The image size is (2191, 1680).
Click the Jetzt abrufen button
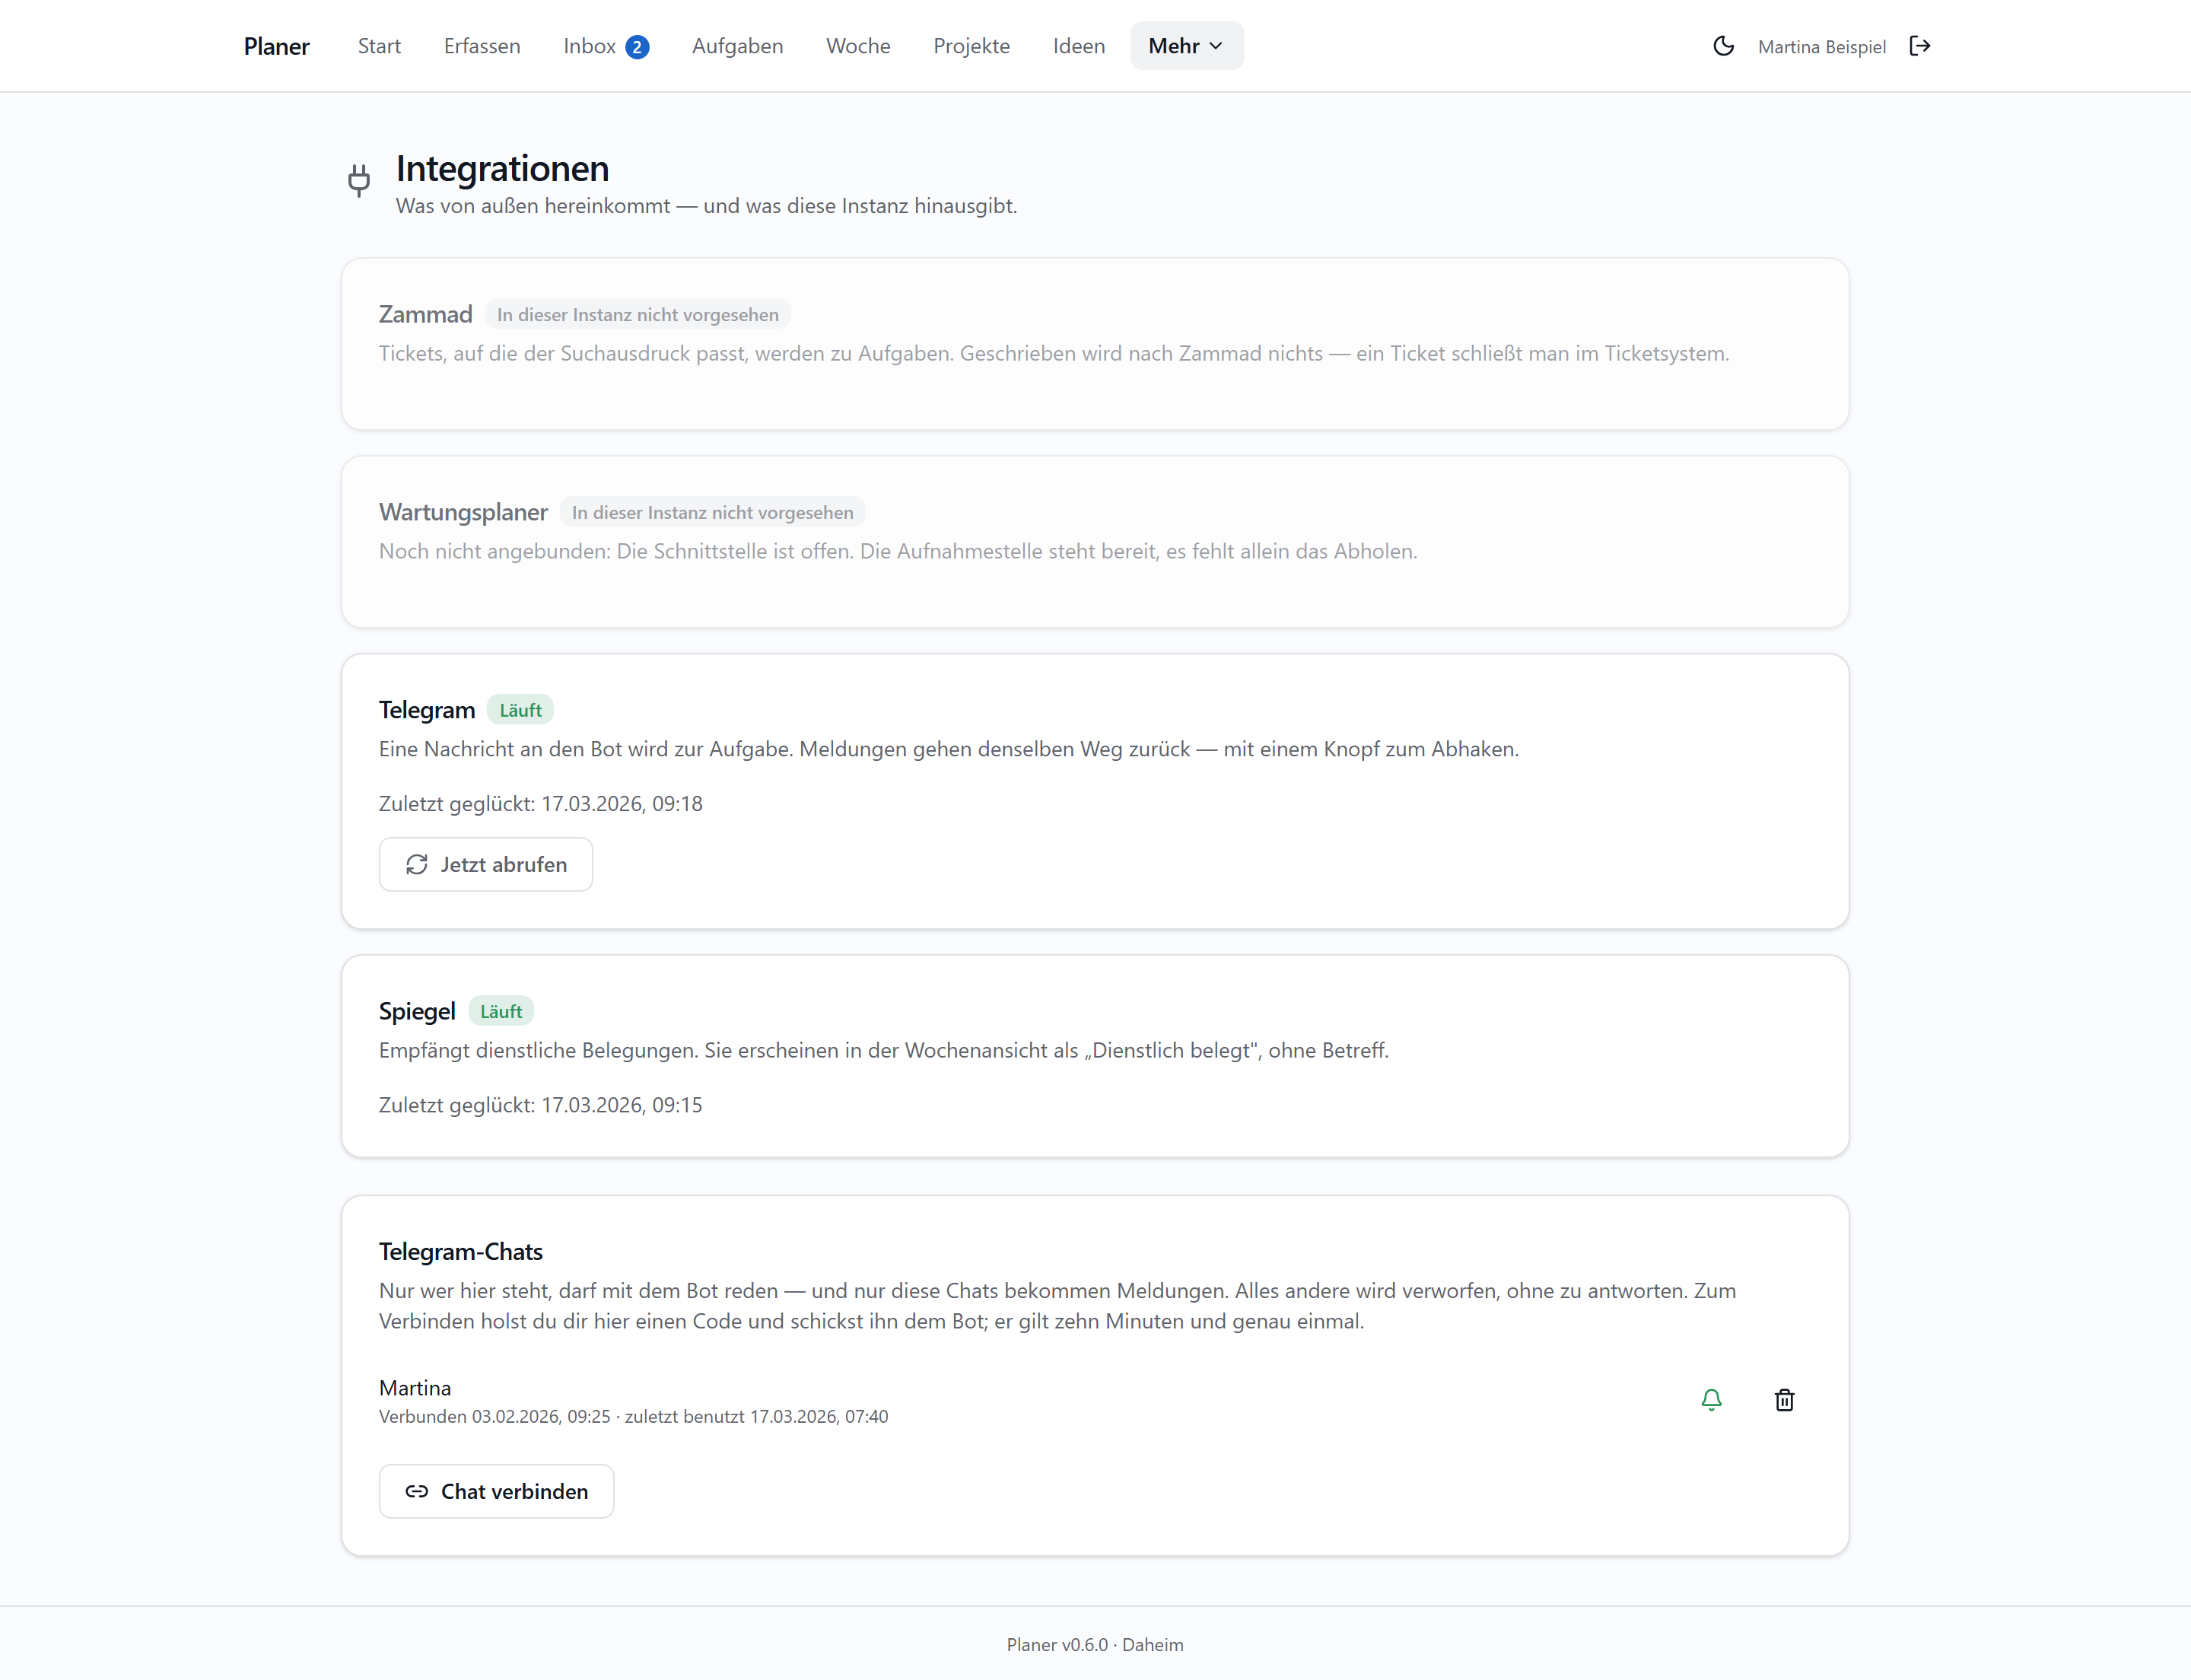486,864
